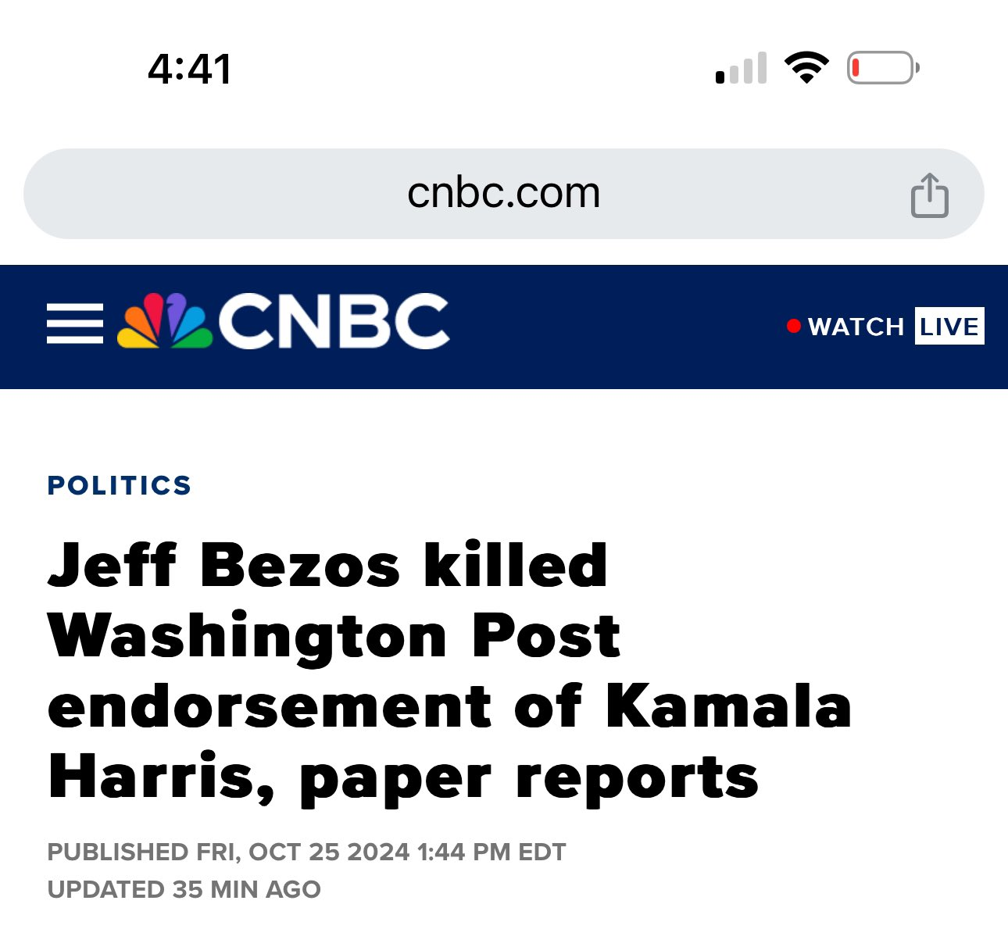Click the WATCH label in header
The height and width of the screenshot is (947, 1008).
[x=856, y=327]
